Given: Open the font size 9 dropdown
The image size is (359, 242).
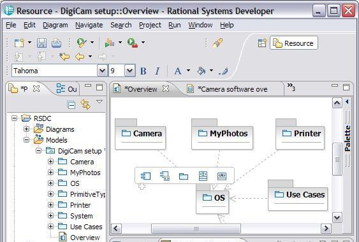Looking at the screenshot, I should point(130,71).
